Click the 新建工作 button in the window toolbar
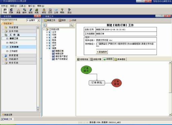 click(x=50, y=20)
